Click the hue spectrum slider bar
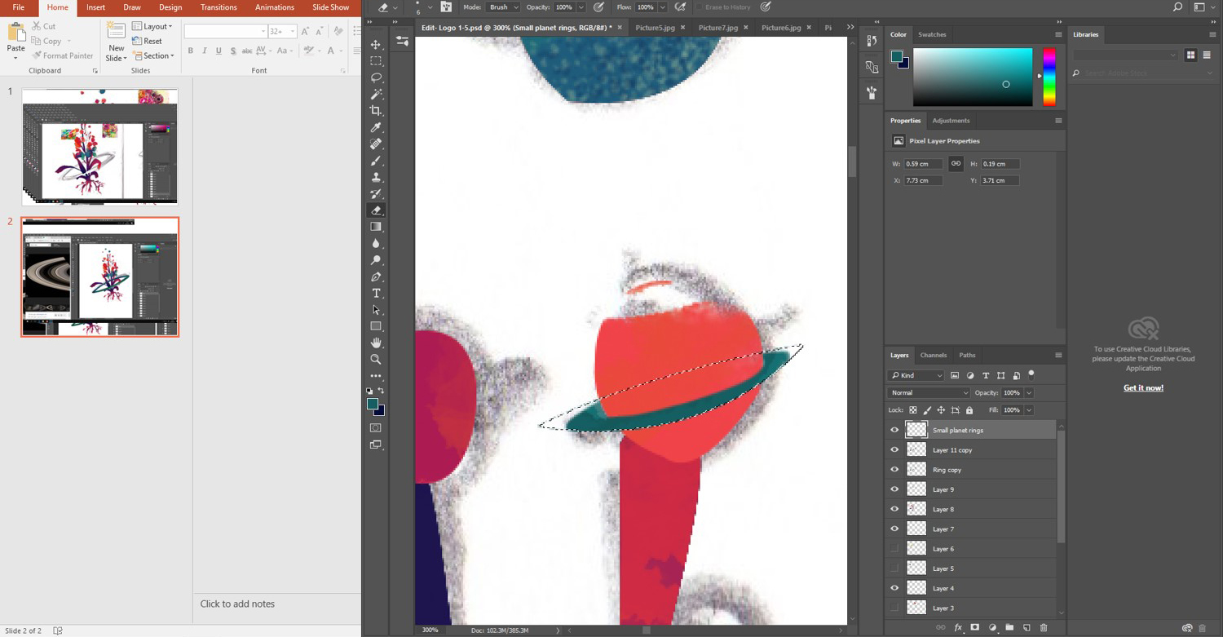 [x=1049, y=77]
